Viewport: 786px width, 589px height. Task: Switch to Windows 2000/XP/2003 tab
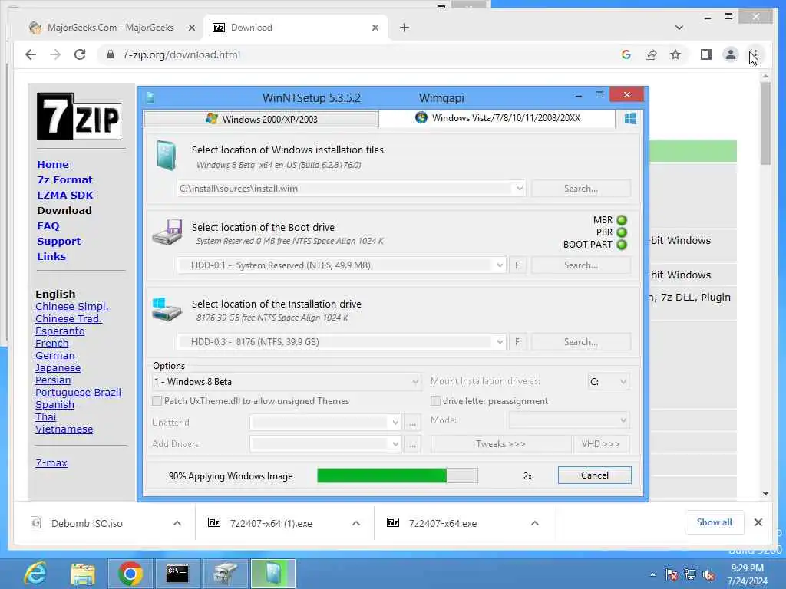[x=261, y=119]
